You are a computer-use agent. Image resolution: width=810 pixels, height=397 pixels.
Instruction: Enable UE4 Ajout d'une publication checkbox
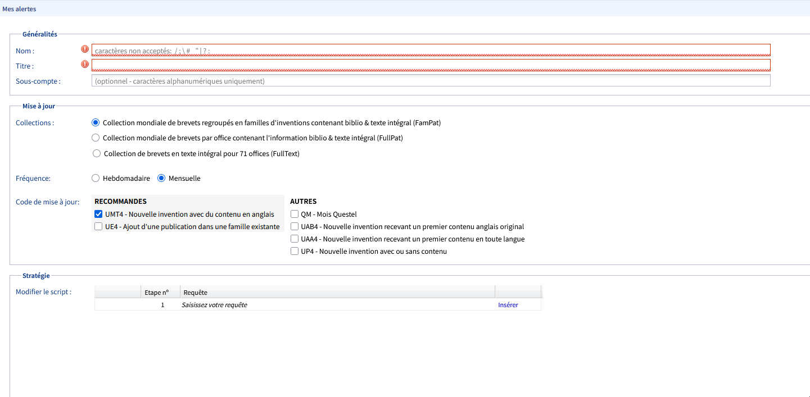[98, 226]
